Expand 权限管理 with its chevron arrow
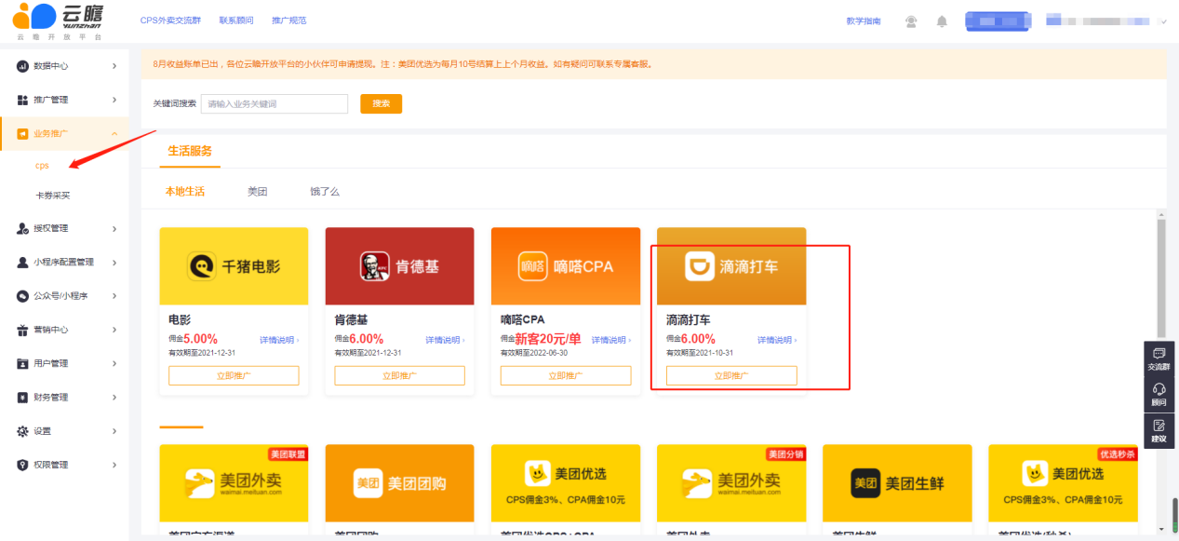The width and height of the screenshot is (1179, 541). click(114, 465)
